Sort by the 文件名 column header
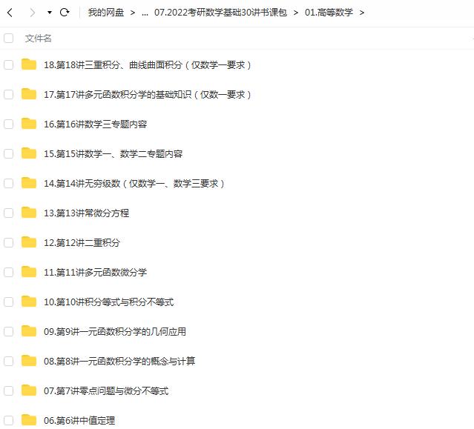474x429 pixels. pyautogui.click(x=39, y=38)
